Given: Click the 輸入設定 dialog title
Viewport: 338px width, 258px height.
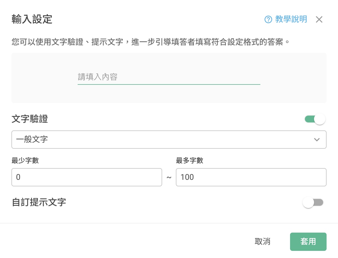Looking at the screenshot, I should click(31, 19).
